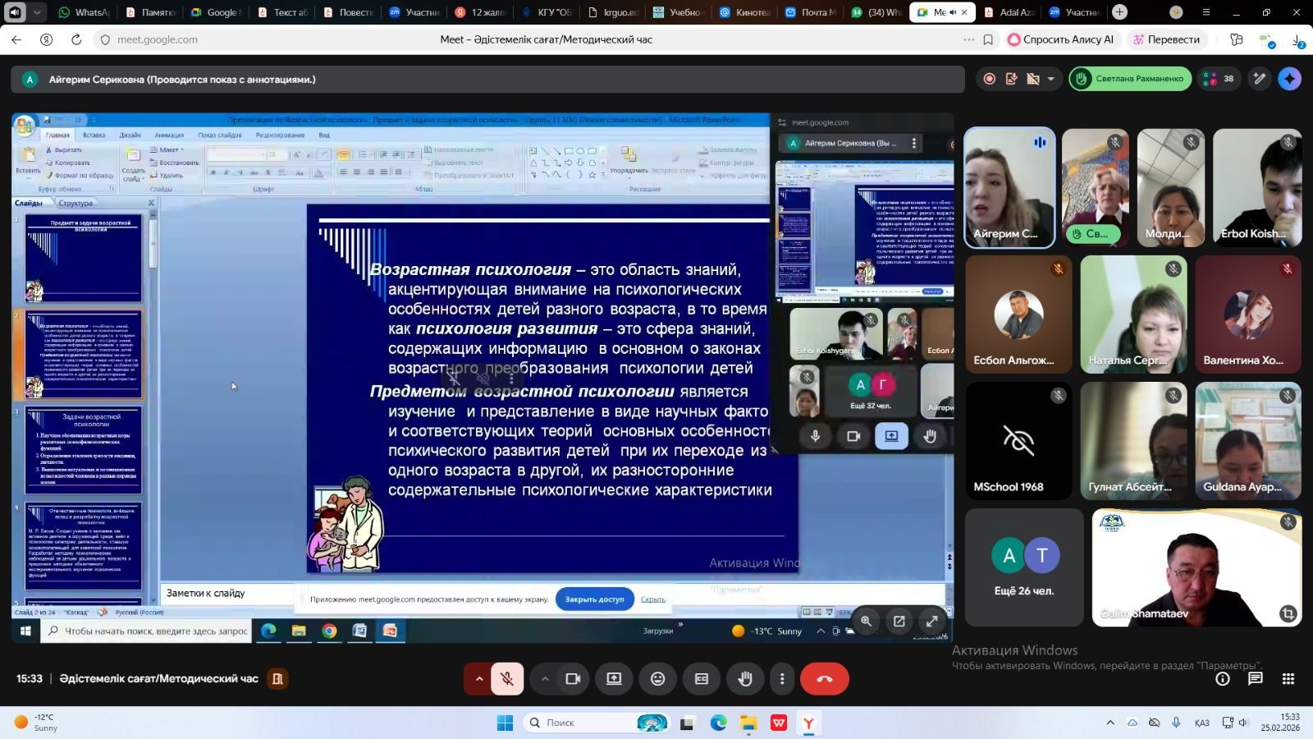
Task: Click the Gemini sparkle icon
Action: tap(1289, 79)
